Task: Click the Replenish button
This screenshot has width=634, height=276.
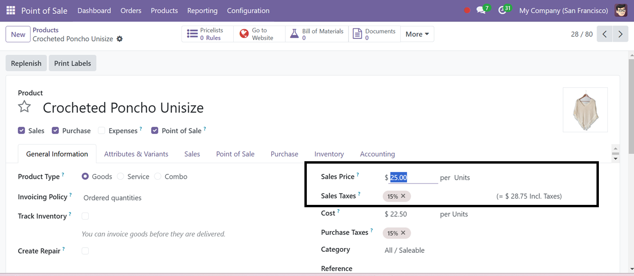Action: [26, 63]
